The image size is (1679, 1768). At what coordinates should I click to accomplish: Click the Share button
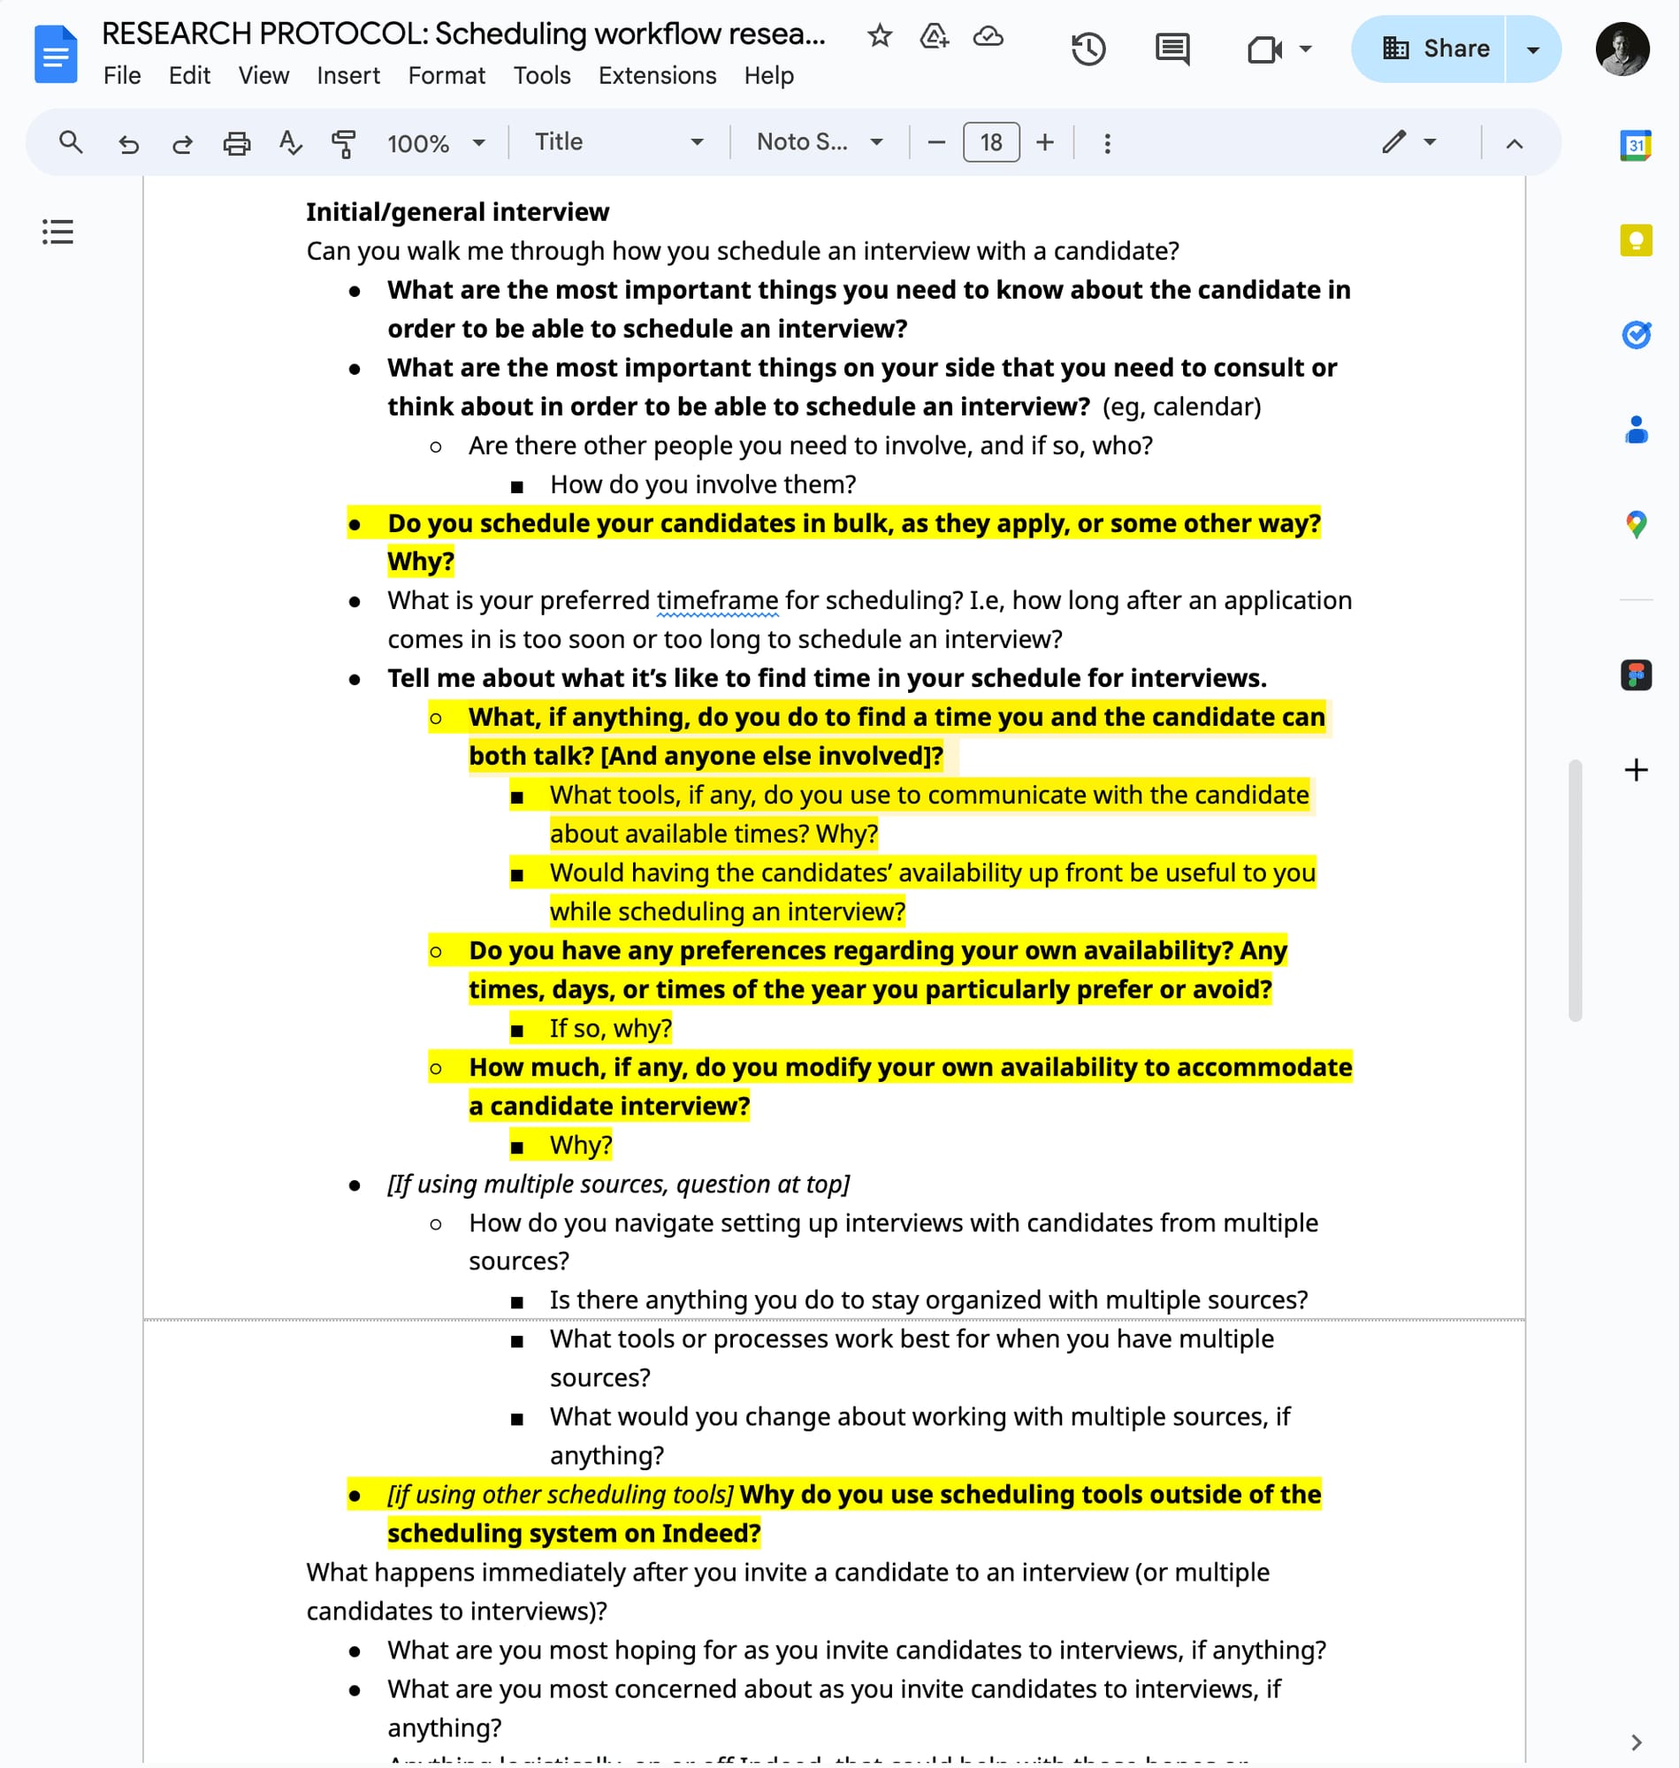[1430, 50]
